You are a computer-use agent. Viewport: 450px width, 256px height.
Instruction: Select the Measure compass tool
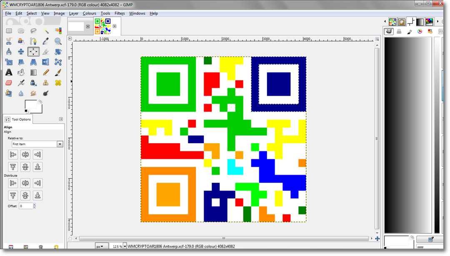tap(9, 52)
